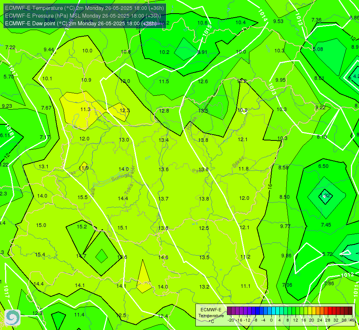The height and width of the screenshot is (330, 359).
Task: Click the Tolna region name label
Action: [129, 189]
